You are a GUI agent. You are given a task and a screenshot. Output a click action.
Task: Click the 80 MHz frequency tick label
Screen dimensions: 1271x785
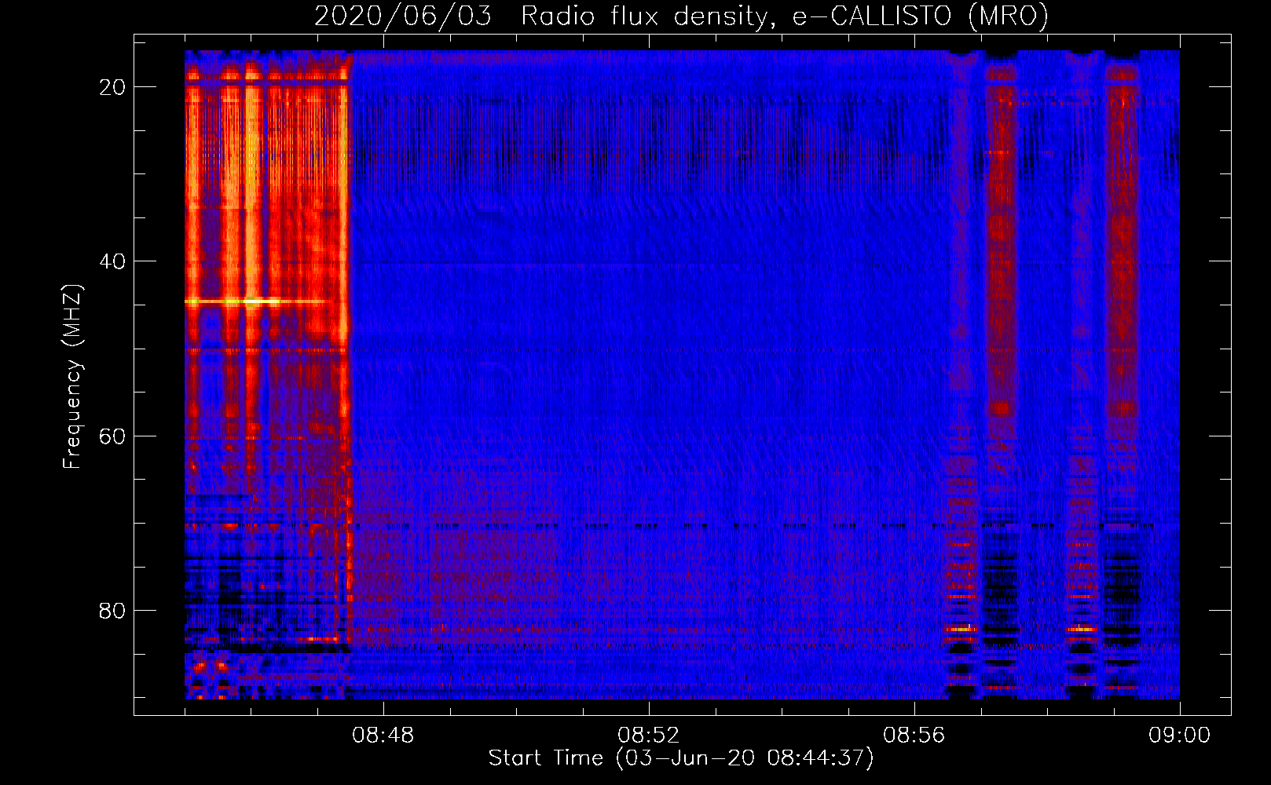click(x=113, y=610)
